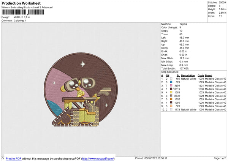Click the barcode under the worksheet title
Image resolution: width=228 pixels, height=161 pixels.
(23, 12)
